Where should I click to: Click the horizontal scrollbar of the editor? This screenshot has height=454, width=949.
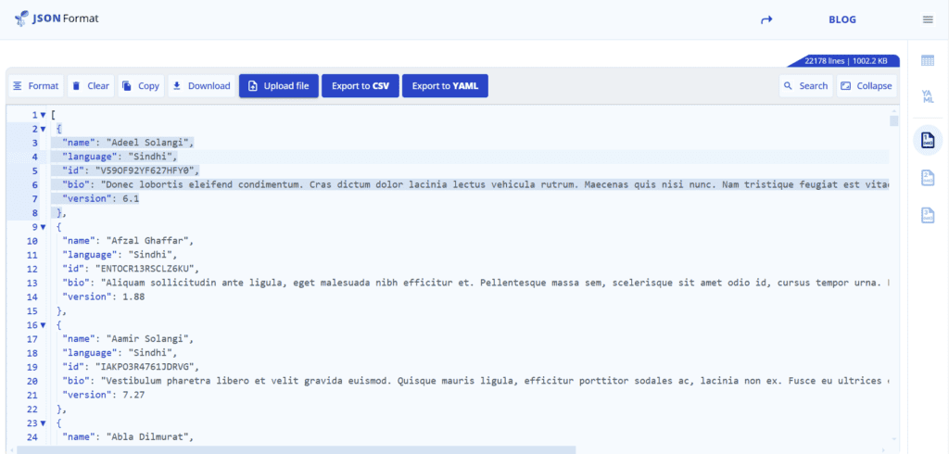click(x=297, y=449)
